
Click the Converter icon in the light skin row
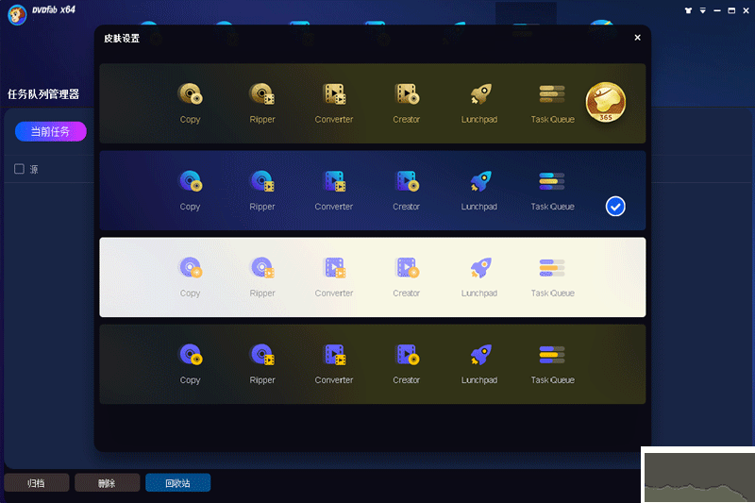334,268
